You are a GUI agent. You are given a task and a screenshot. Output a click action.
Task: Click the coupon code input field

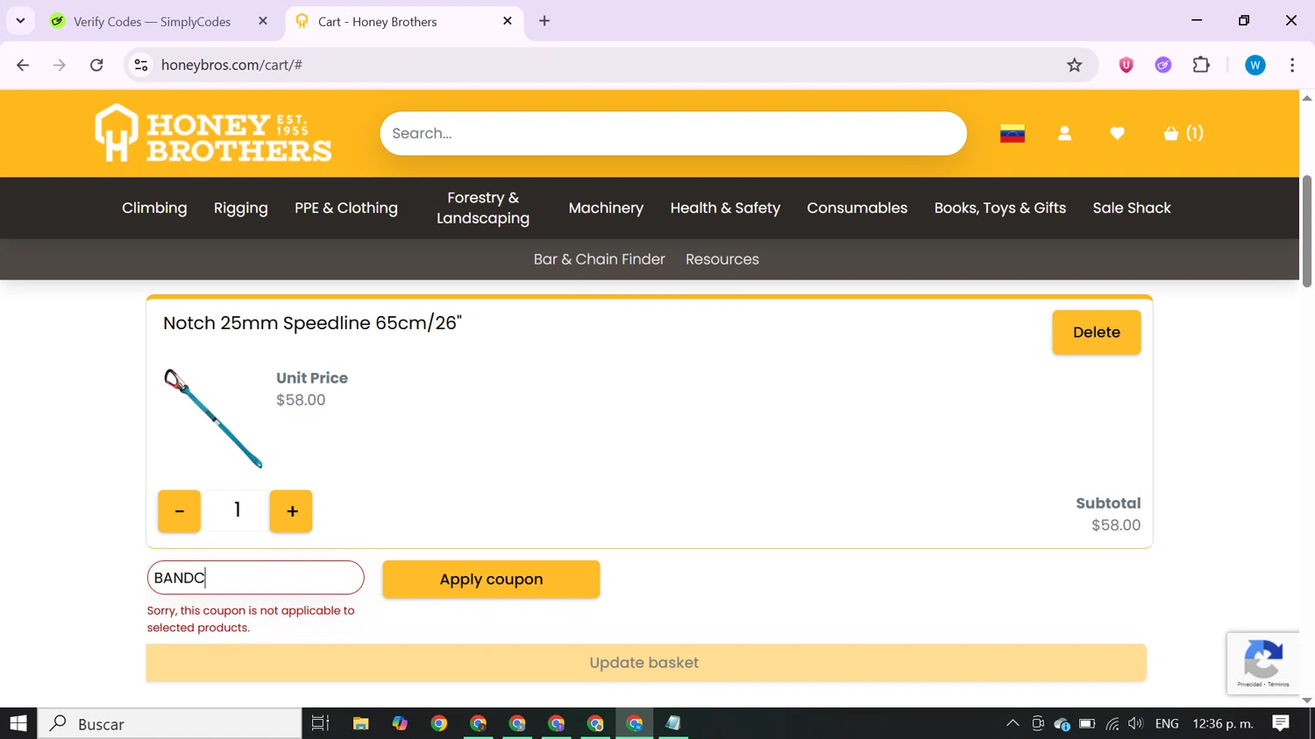pyautogui.click(x=255, y=578)
